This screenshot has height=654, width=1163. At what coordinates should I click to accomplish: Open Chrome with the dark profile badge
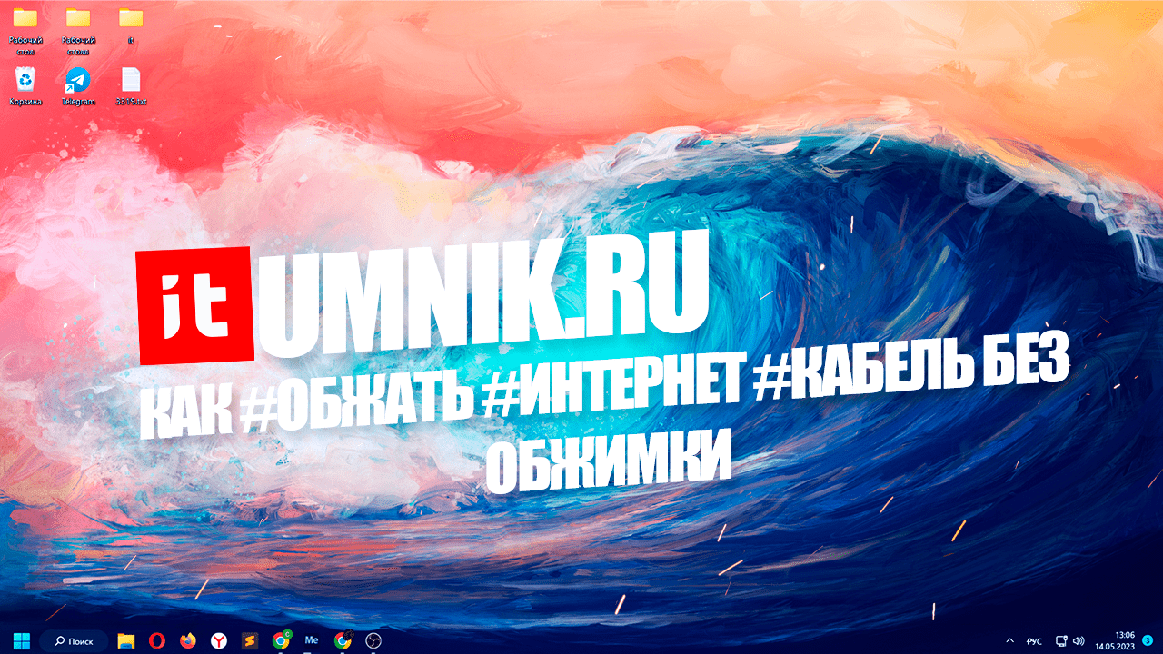[x=343, y=640]
